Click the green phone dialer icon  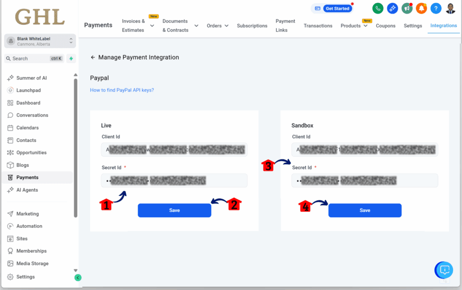point(378,8)
